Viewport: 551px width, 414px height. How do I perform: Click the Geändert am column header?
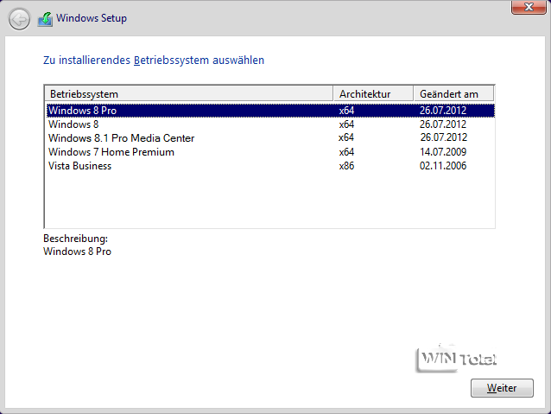453,93
